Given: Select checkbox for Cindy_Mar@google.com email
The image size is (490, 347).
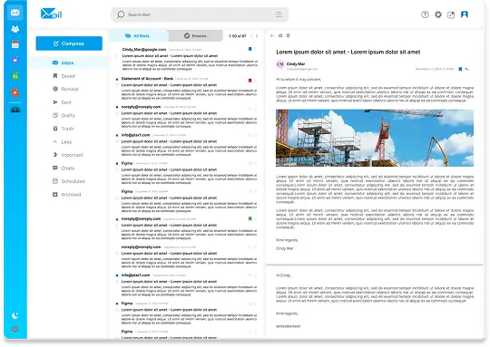Looking at the screenshot, I should tap(117, 56).
